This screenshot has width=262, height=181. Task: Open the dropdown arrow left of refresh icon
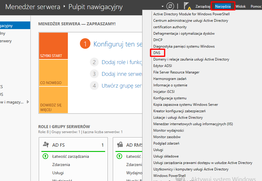[163, 6]
